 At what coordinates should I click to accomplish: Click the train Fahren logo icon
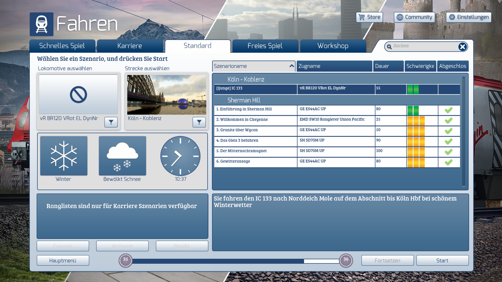(x=42, y=24)
